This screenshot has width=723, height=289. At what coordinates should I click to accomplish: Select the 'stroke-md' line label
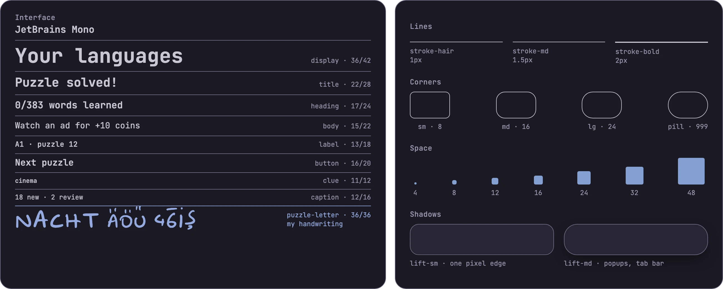(531, 51)
